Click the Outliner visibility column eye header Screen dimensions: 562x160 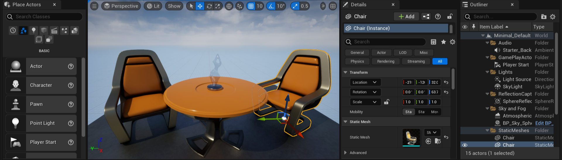pos(465,27)
